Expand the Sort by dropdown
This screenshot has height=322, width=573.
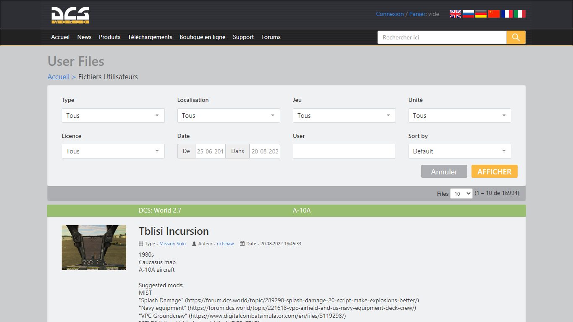click(460, 151)
